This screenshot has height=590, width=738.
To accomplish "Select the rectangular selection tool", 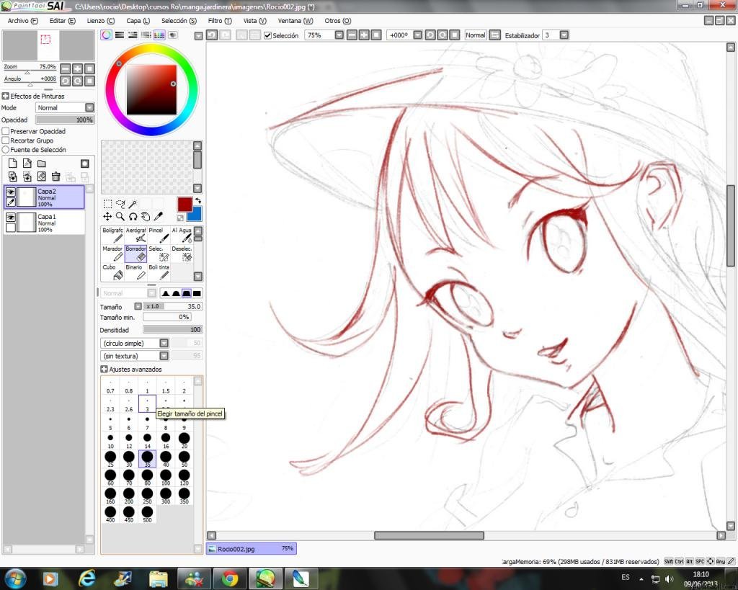I will click(x=108, y=204).
